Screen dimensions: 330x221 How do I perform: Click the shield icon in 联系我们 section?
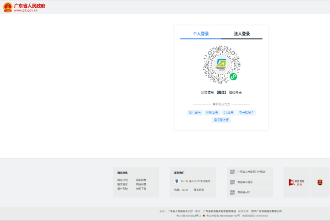[176, 180]
